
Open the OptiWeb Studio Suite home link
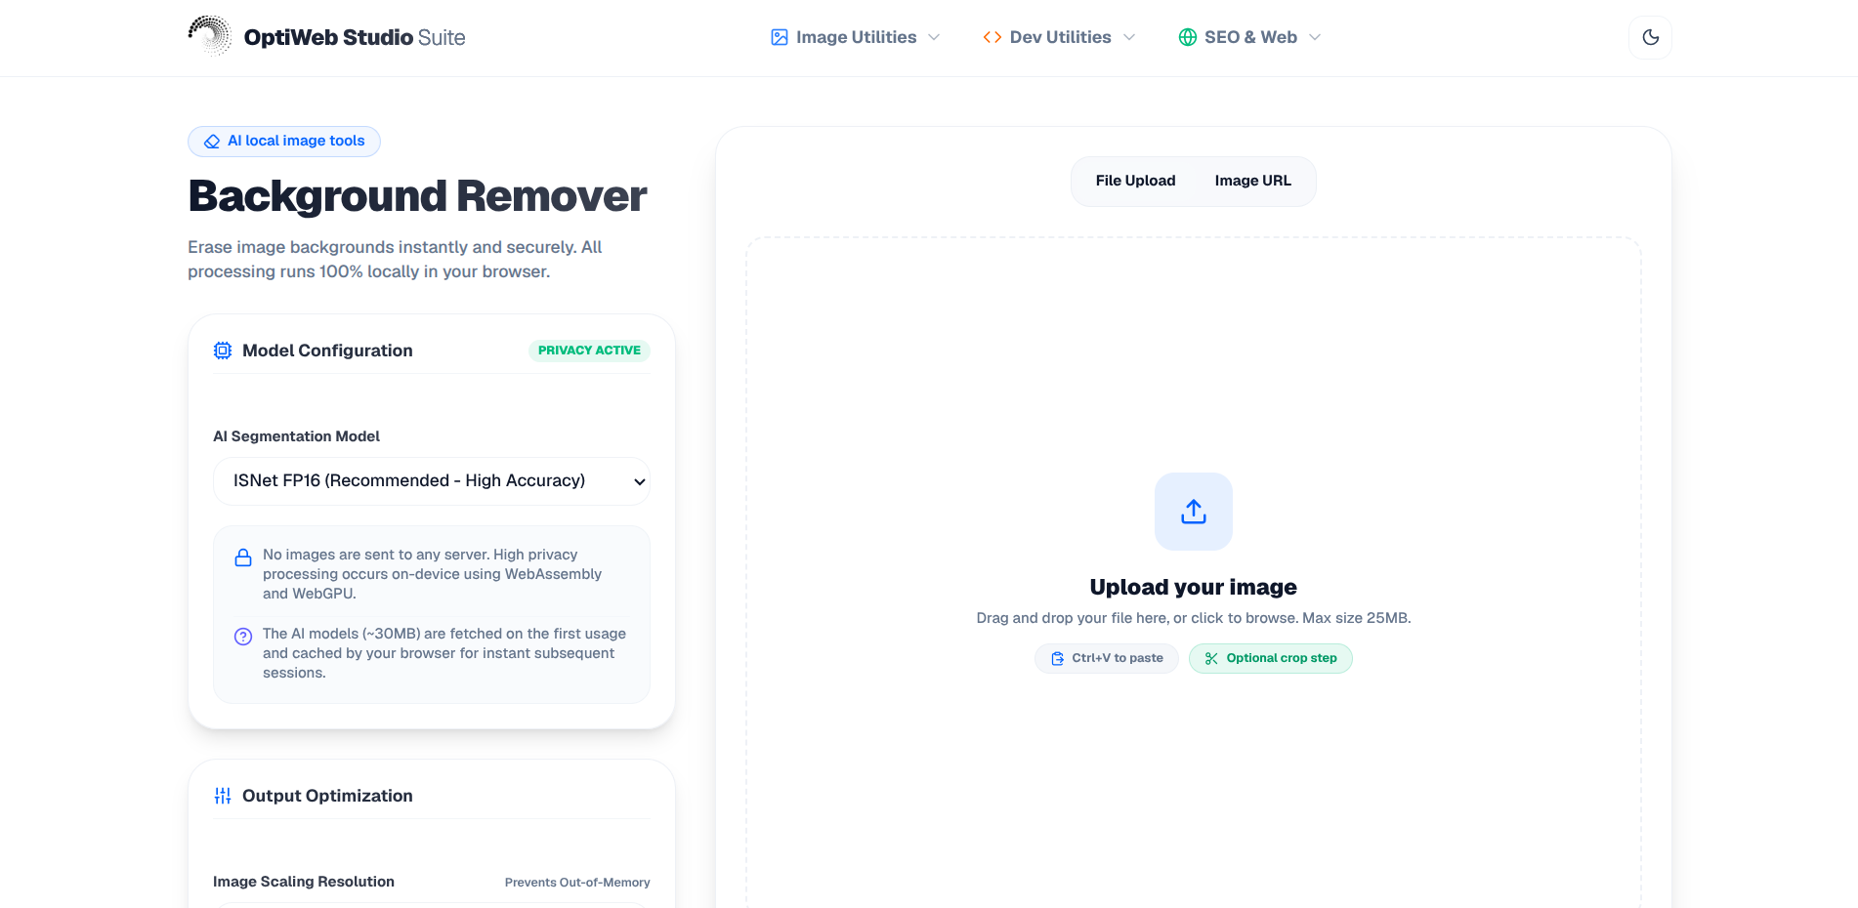(x=326, y=37)
